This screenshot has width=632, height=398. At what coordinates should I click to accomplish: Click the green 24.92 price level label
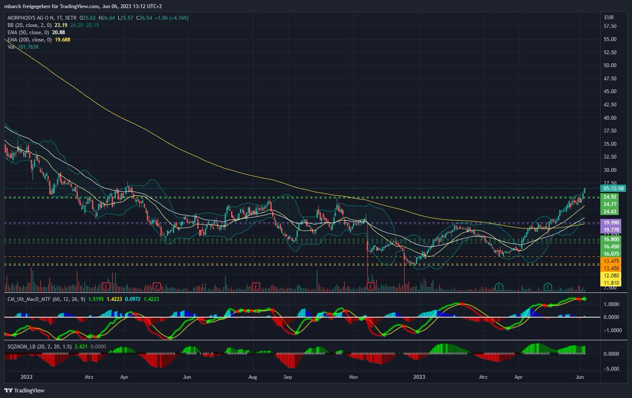point(610,197)
